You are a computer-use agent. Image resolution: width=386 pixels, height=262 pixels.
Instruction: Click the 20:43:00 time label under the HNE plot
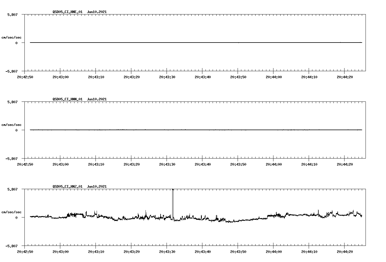(x=61, y=77)
